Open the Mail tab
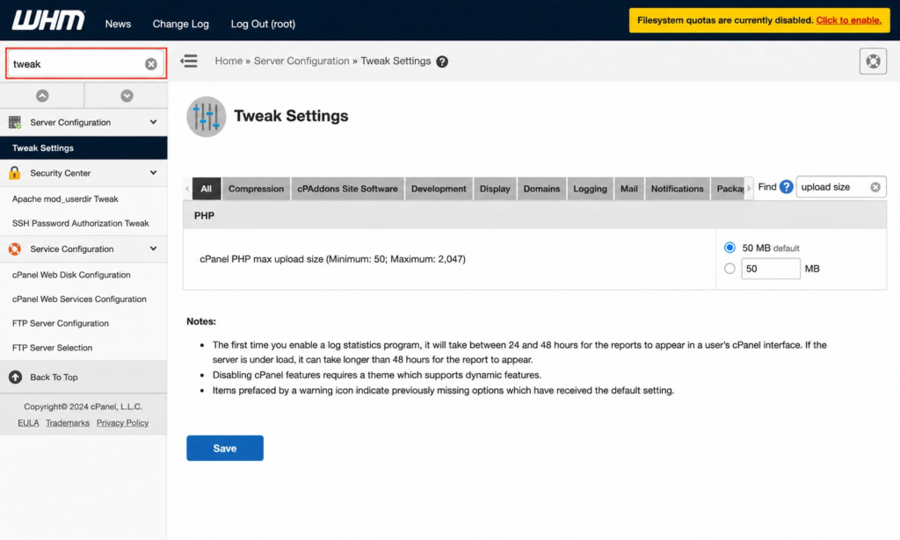Viewport: 900px width, 540px height. [x=629, y=189]
